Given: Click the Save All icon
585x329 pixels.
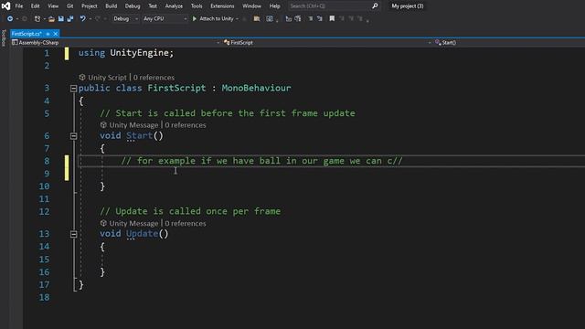Looking at the screenshot, I should (x=70, y=18).
